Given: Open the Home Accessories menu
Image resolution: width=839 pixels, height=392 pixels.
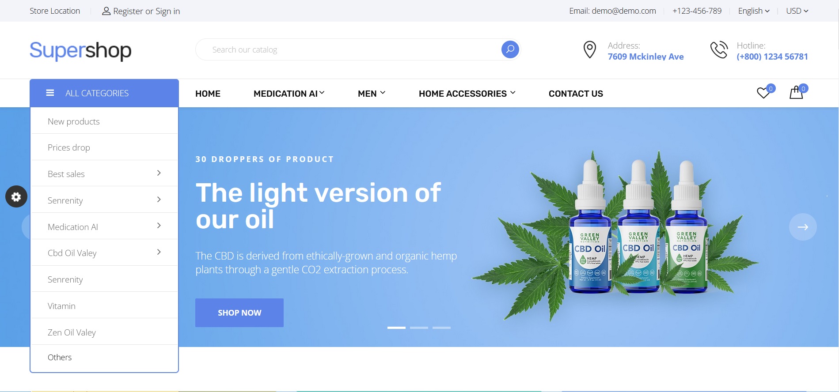Looking at the screenshot, I should pyautogui.click(x=467, y=94).
